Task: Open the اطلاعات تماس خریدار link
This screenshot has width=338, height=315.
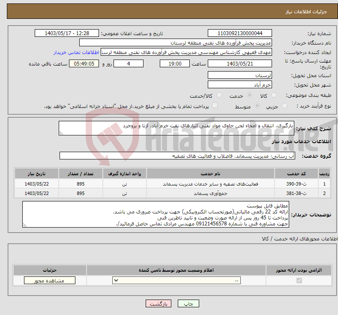Action: (76, 52)
